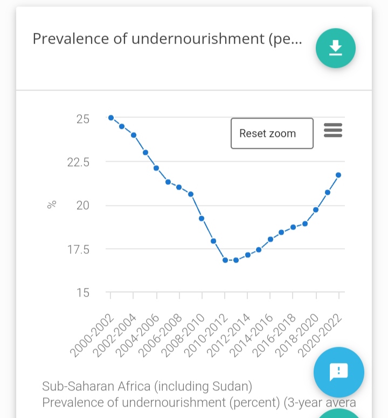Screen dimensions: 388x418
Task: Click the blue feedback chat button
Action: point(338,372)
